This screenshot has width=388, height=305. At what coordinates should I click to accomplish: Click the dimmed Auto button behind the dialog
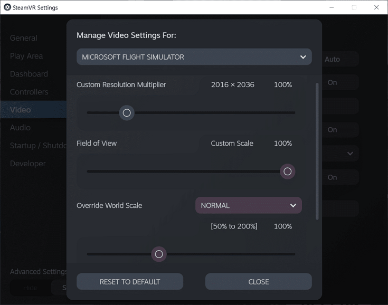[x=332, y=59]
